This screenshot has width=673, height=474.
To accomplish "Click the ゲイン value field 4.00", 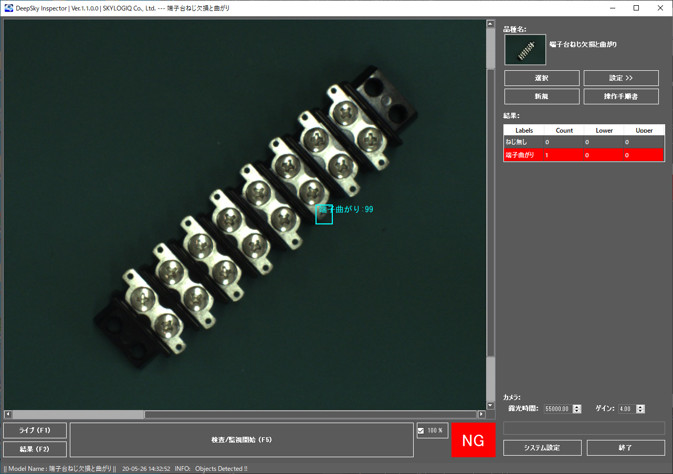I will pyautogui.click(x=627, y=409).
